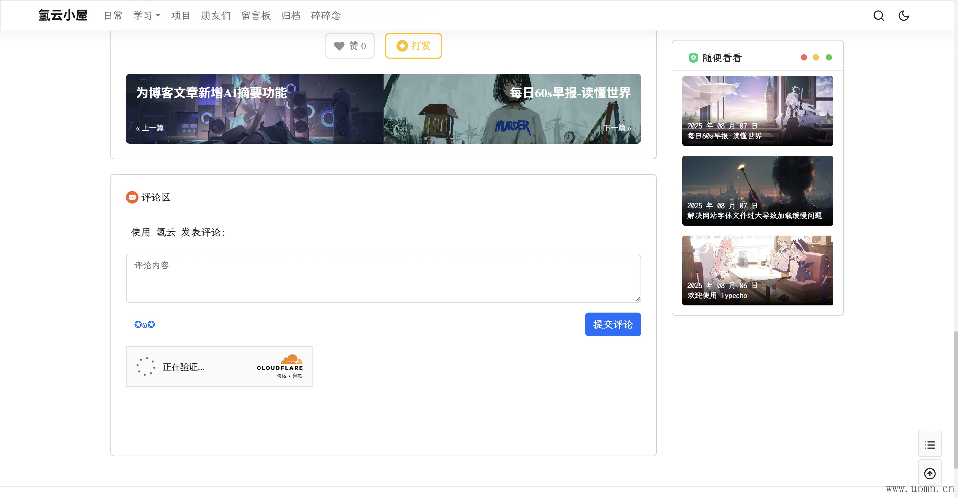Image resolution: width=958 pixels, height=498 pixels.
Task: Toggle dark mode moon icon
Action: point(903,16)
